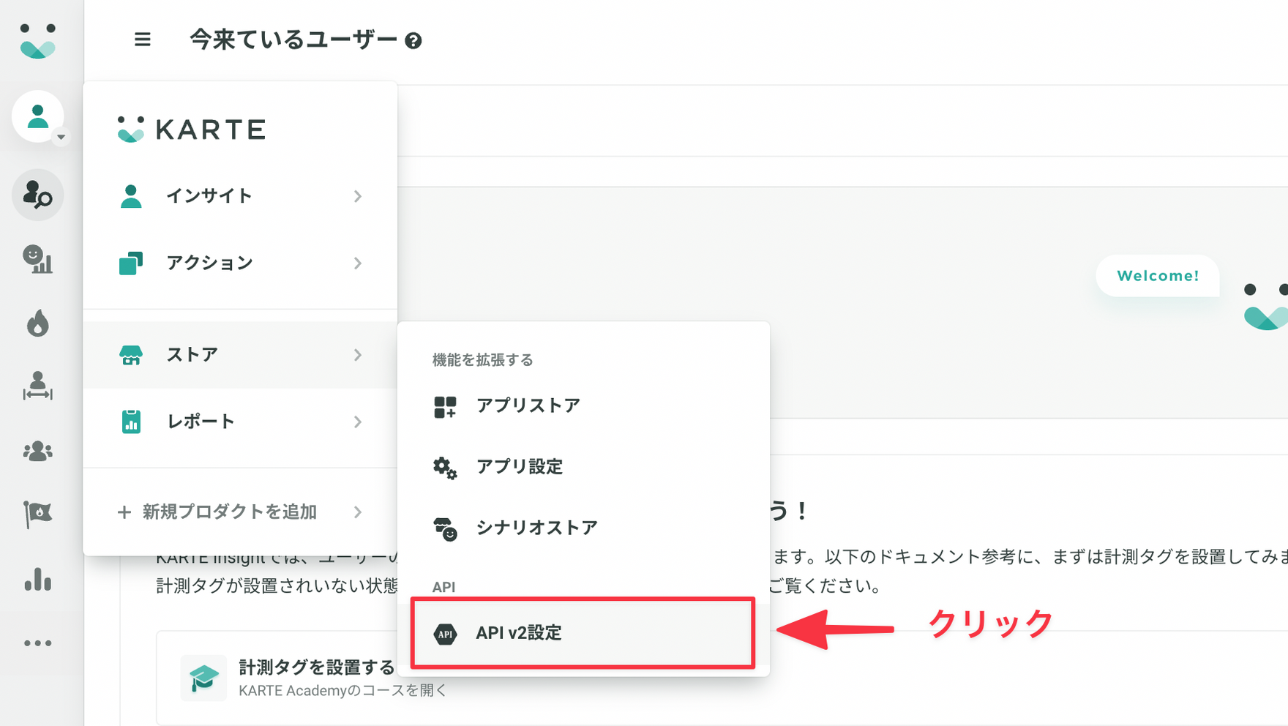
Task: Choose 新規プロダクトを追加 menu entry
Action: click(240, 512)
